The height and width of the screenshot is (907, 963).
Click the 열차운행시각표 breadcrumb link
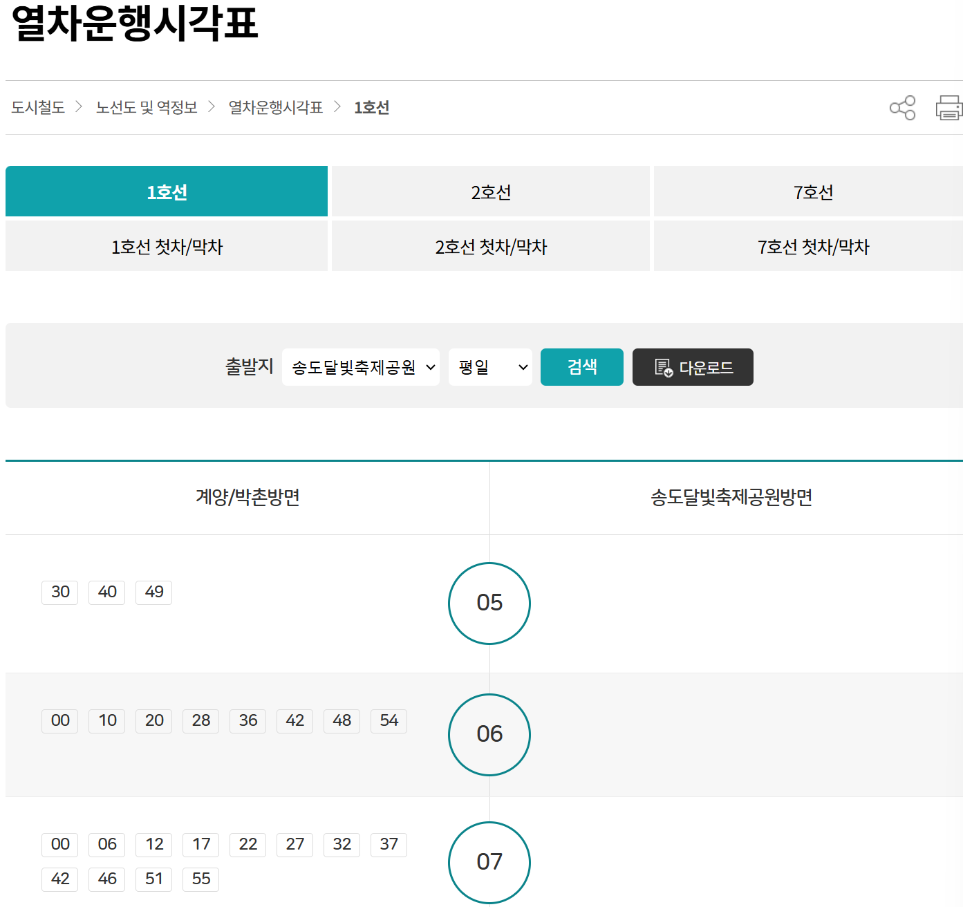[x=275, y=107]
